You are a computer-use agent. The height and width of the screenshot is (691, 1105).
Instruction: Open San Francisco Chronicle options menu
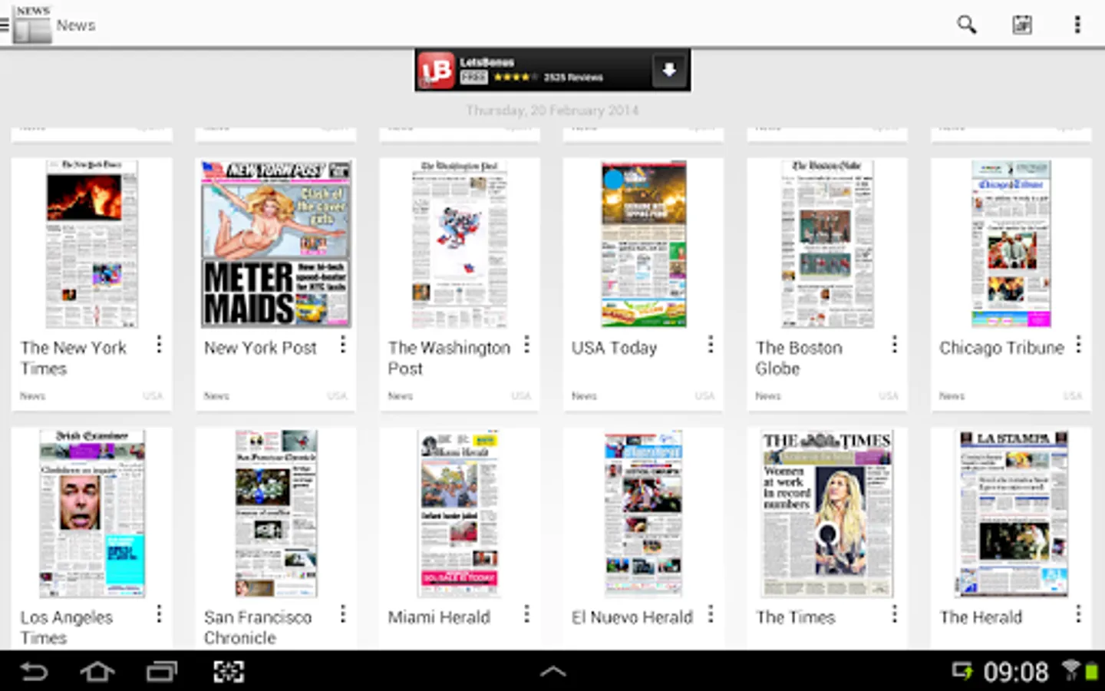tap(343, 614)
